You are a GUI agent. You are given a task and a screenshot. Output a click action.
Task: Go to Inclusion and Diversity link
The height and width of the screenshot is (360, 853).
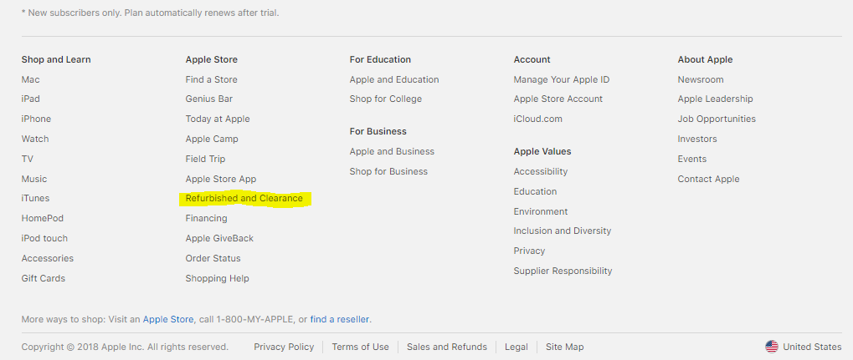[x=563, y=231]
